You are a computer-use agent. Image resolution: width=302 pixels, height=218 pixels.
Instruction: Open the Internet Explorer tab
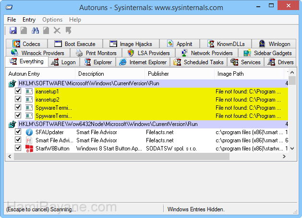pos(143,62)
